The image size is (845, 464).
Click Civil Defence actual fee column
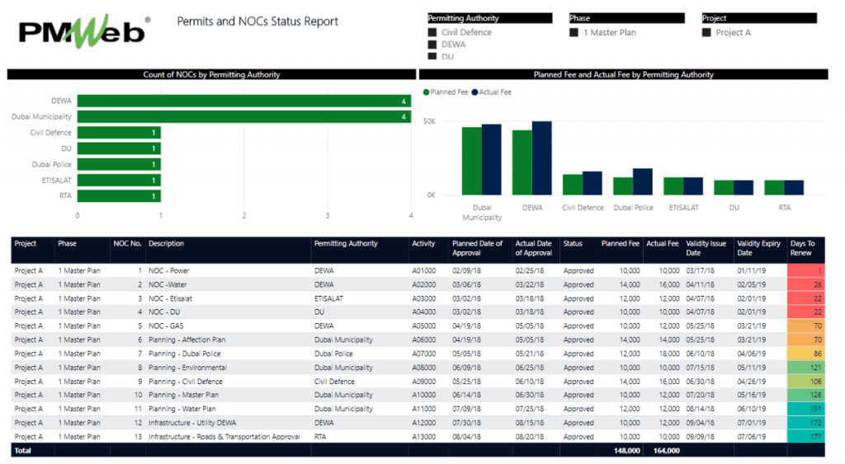click(x=592, y=183)
